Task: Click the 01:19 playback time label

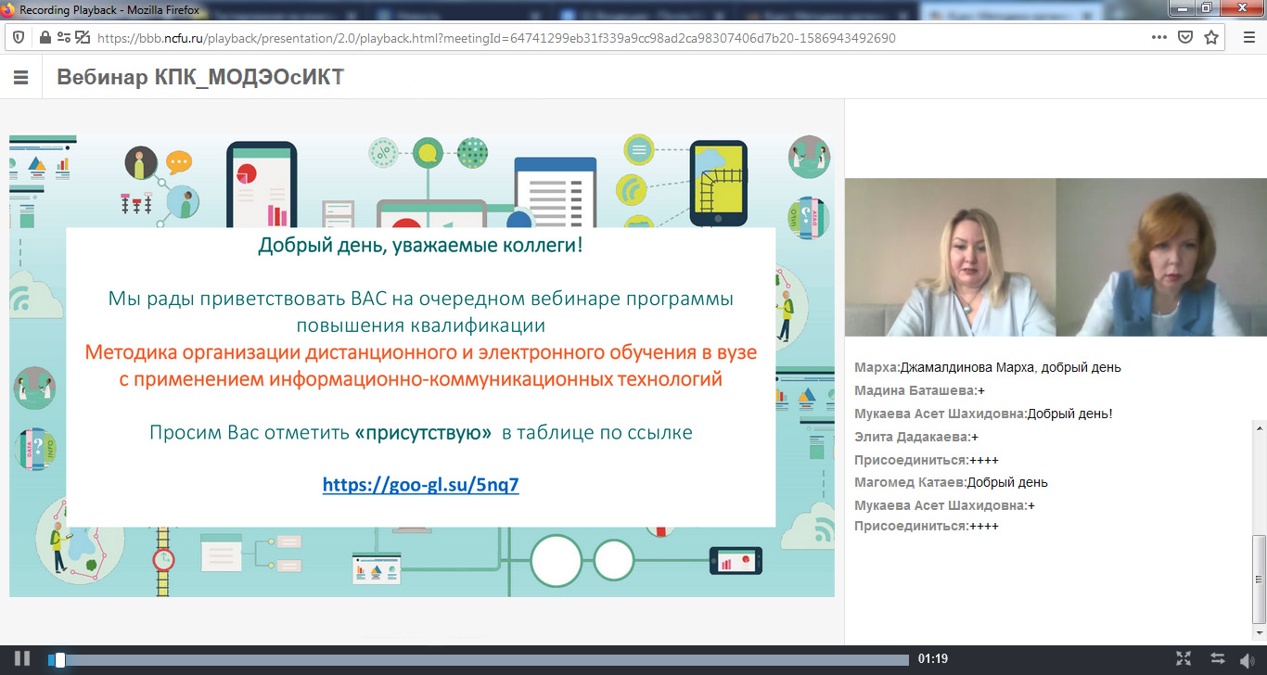Action: point(933,659)
